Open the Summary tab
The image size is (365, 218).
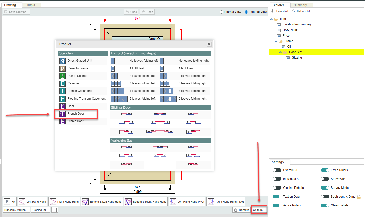tap(300, 5)
